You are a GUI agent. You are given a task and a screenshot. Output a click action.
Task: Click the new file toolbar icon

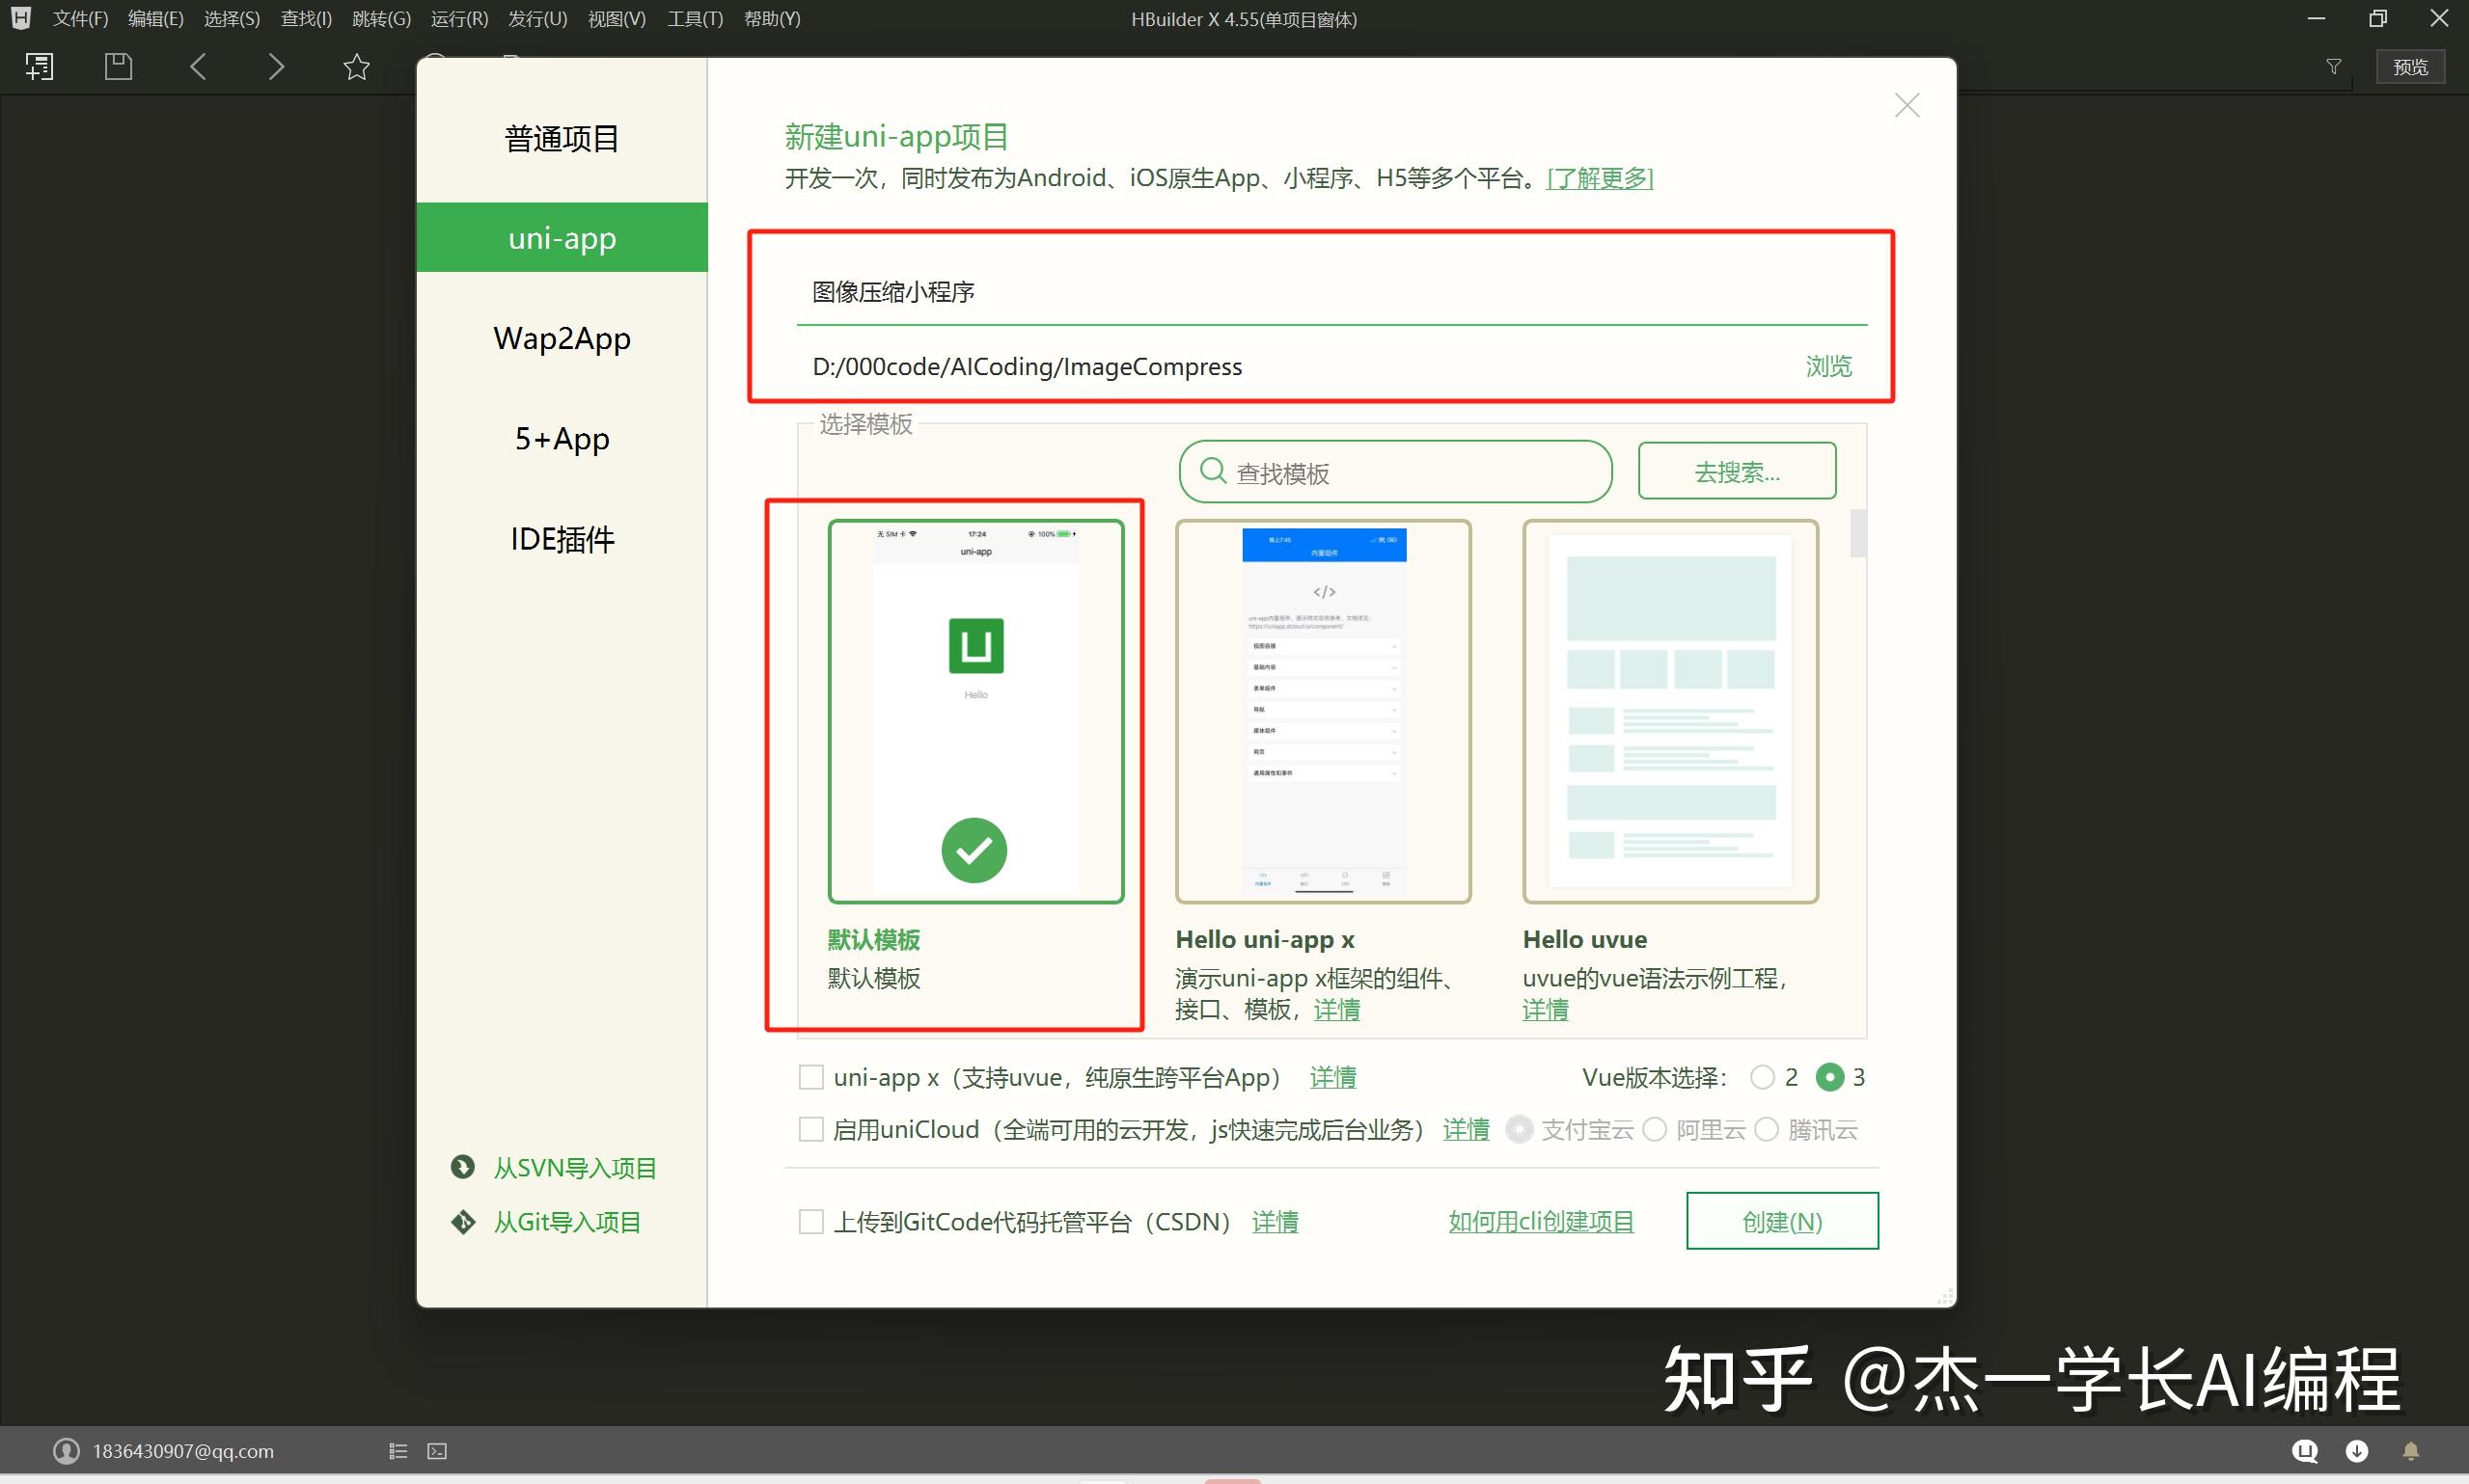click(x=39, y=67)
